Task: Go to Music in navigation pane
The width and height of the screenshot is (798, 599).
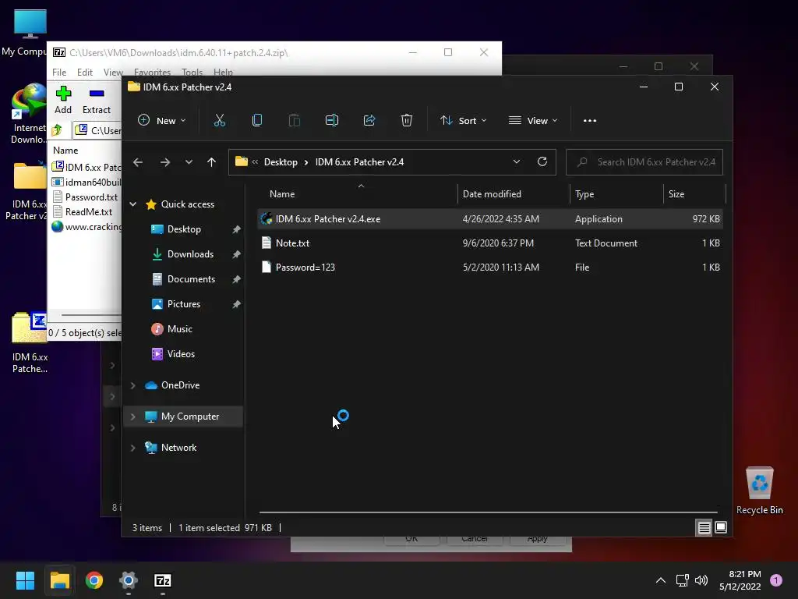Action: click(x=179, y=329)
